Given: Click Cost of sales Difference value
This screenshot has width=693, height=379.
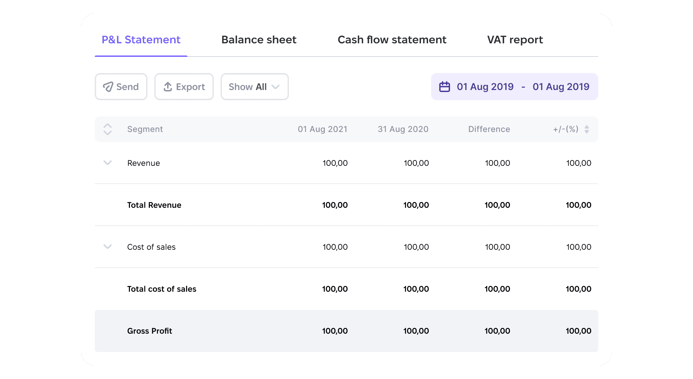Looking at the screenshot, I should click(497, 247).
